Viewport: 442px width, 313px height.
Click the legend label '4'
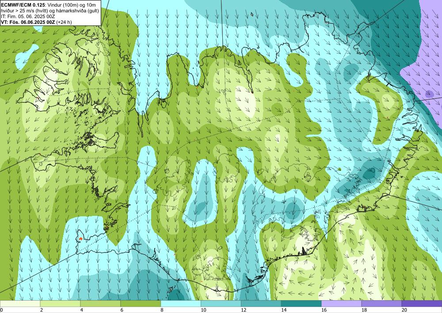point(81,310)
